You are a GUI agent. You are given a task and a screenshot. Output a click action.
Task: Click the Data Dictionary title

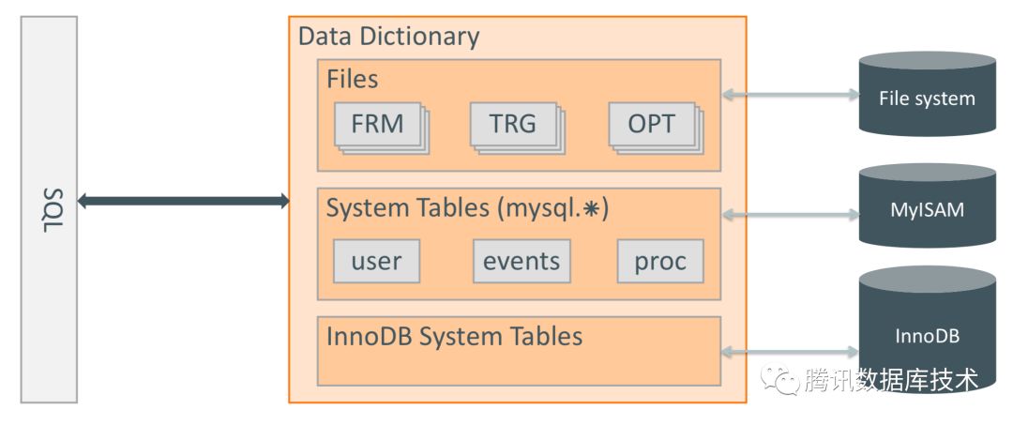point(389,36)
